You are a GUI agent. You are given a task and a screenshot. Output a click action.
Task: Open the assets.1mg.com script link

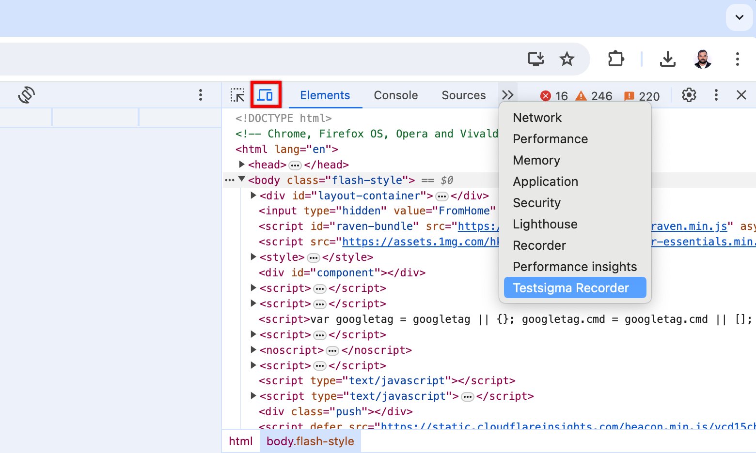(421, 242)
